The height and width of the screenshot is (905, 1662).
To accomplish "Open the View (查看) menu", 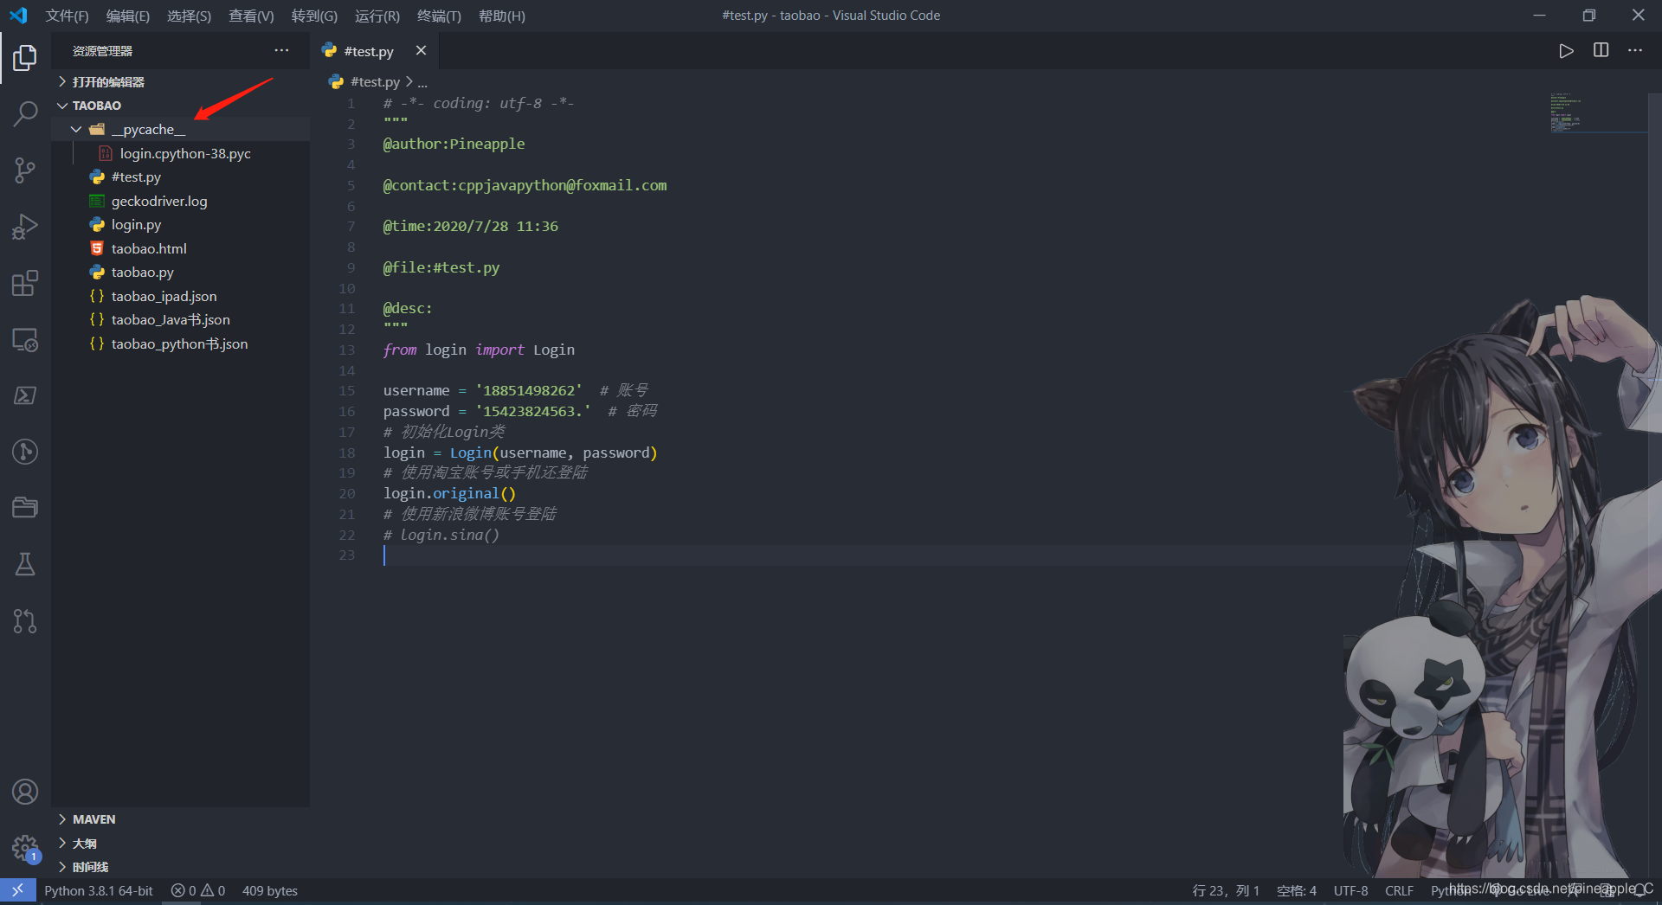I will (251, 16).
